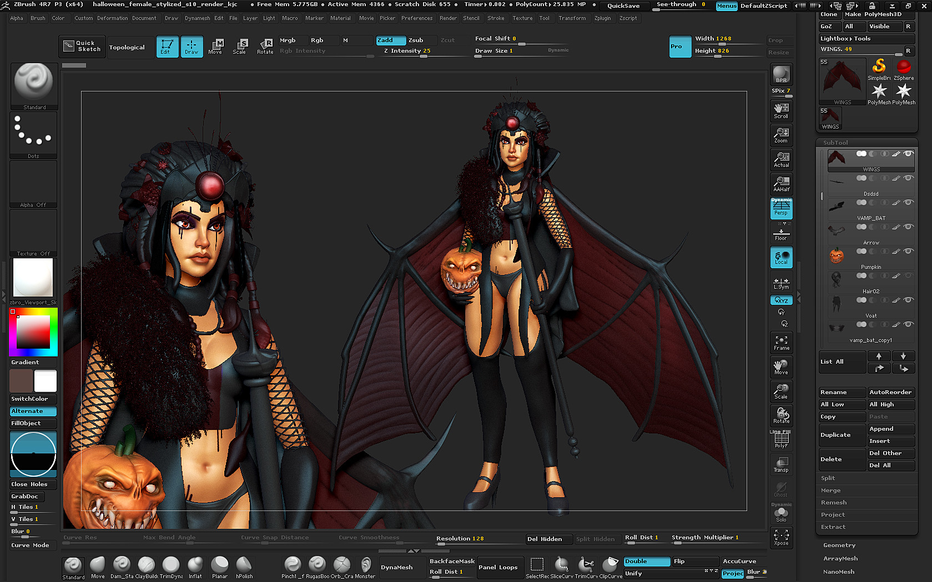Toggle the Floor grid
The width and height of the screenshot is (932, 582).
click(781, 234)
